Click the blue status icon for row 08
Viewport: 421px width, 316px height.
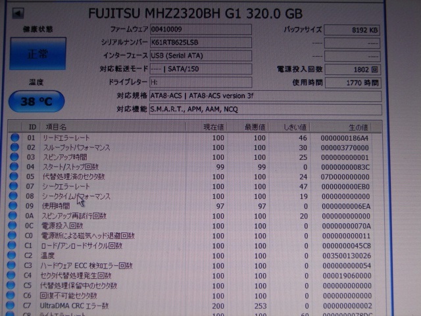pos(13,196)
